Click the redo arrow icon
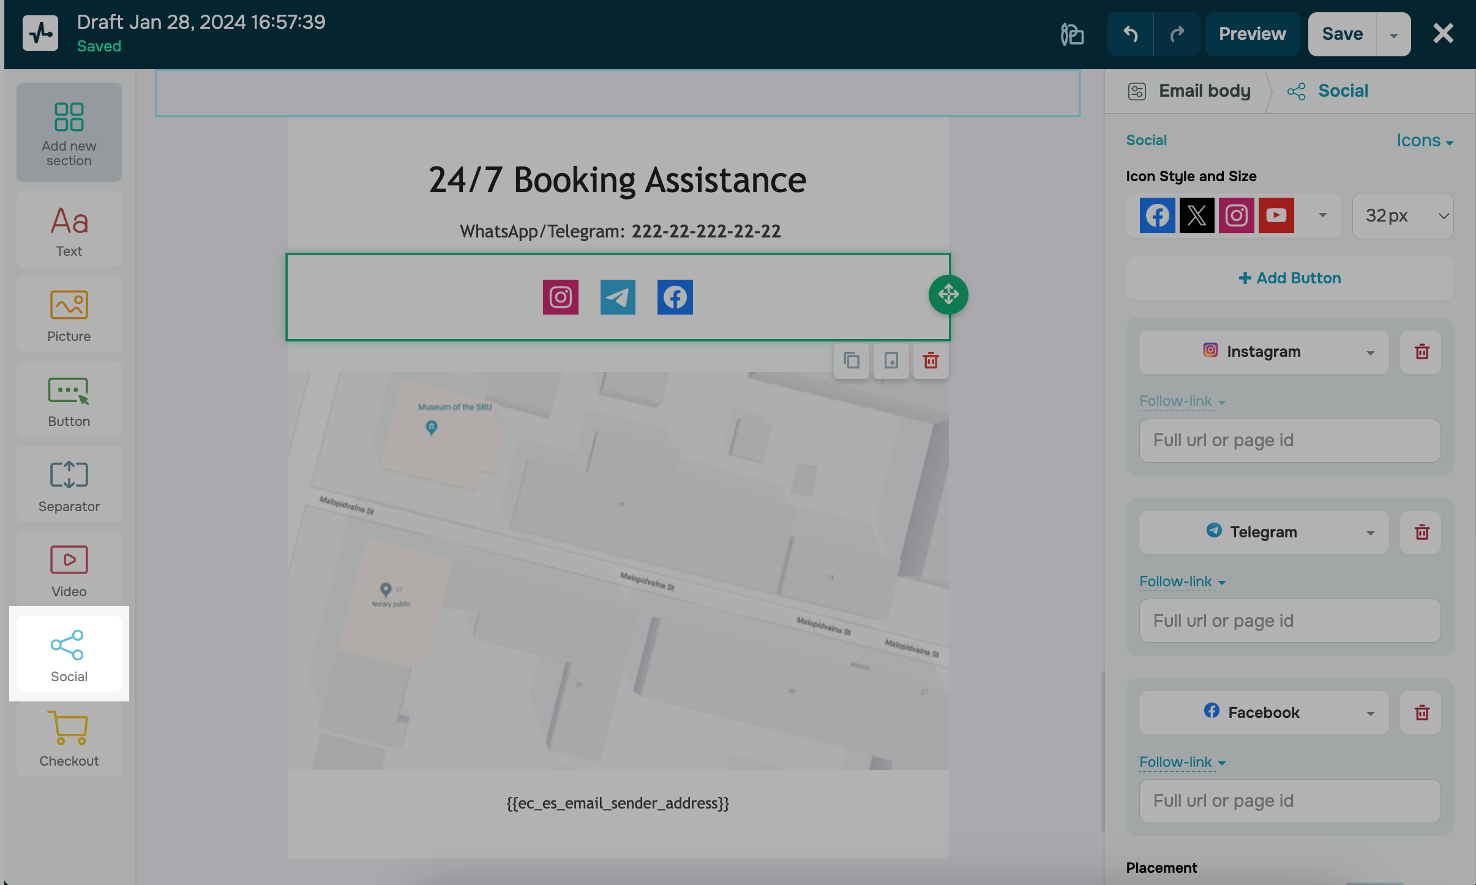Image resolution: width=1476 pixels, height=885 pixels. pyautogui.click(x=1177, y=34)
